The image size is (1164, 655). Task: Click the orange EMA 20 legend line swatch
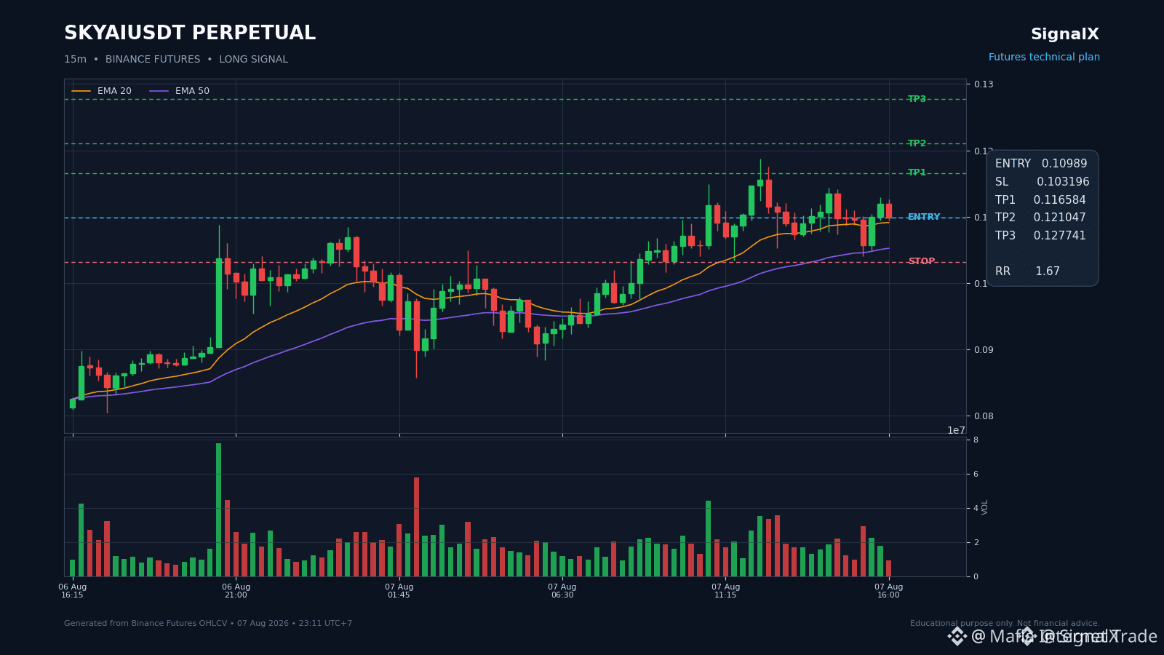point(81,91)
